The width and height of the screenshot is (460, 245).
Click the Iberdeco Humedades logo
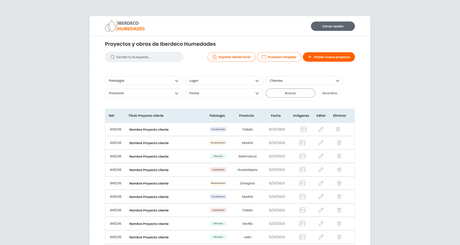[125, 26]
